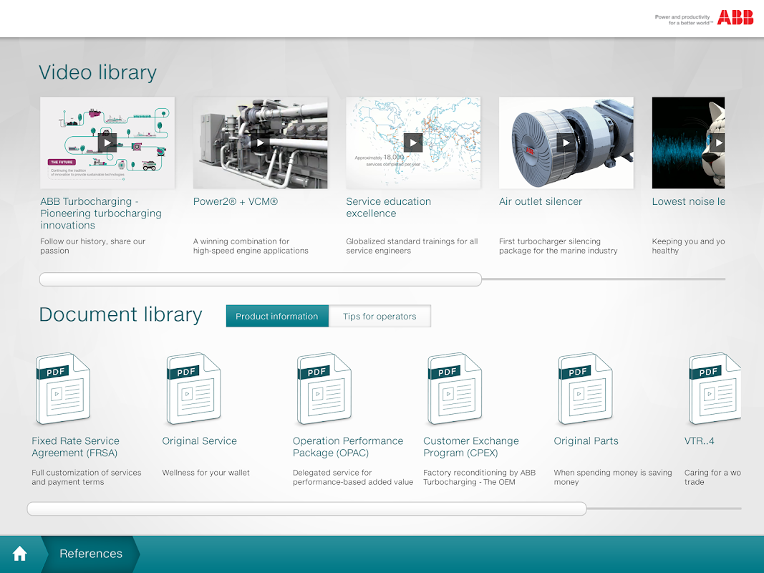The image size is (764, 573).
Task: Switch to the Product information tab
Action: pos(277,316)
